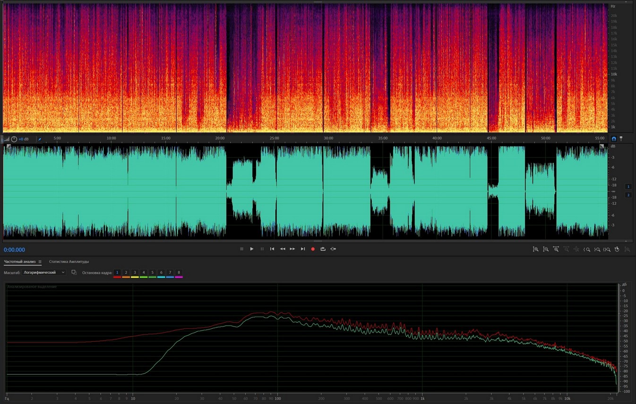Click the +0 dB volume knob
Screen dimensions: 636x404
(x=14, y=139)
